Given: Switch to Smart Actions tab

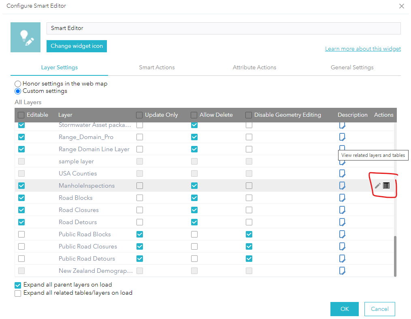Looking at the screenshot, I should [x=157, y=67].
